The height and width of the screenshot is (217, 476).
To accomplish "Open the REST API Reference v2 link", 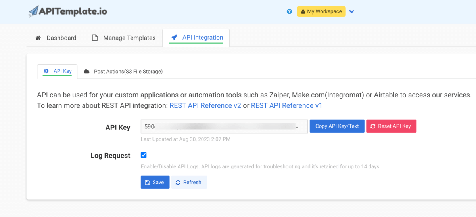I will (x=205, y=105).
